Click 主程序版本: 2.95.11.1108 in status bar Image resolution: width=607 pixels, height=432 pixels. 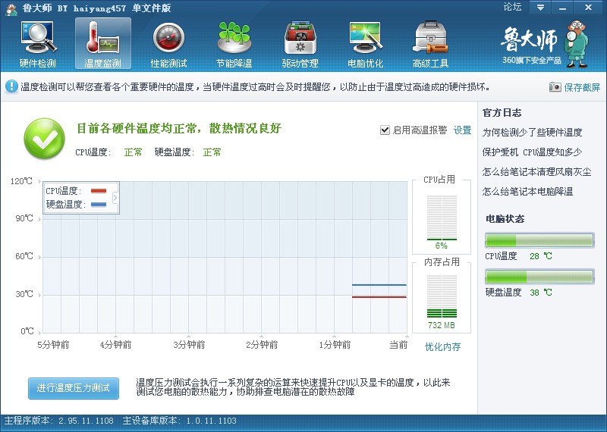coord(59,421)
